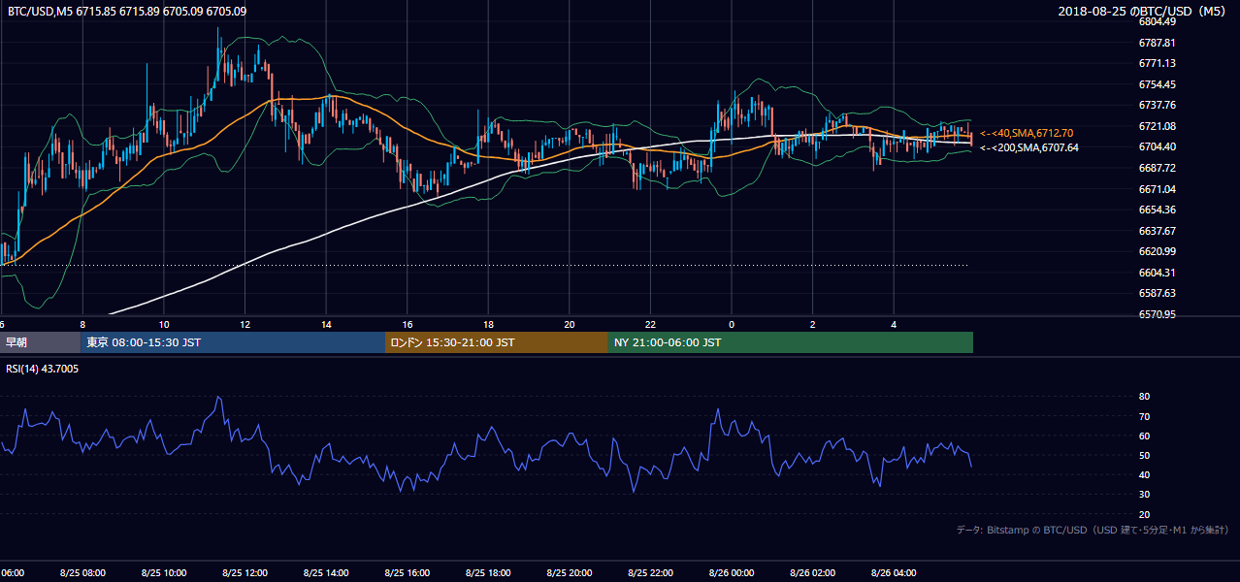The image size is (1240, 582).
Task: Click the RSI(14) 43.7005 indicator label
Action: 43,369
